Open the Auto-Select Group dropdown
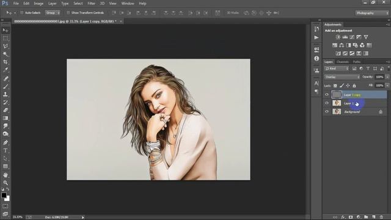Image resolution: width=391 pixels, height=220 pixels. coord(53,13)
